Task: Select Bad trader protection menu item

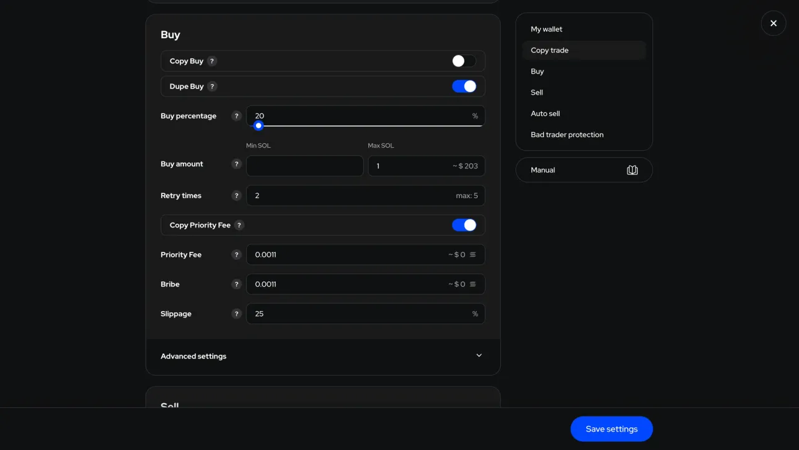Action: (x=567, y=135)
